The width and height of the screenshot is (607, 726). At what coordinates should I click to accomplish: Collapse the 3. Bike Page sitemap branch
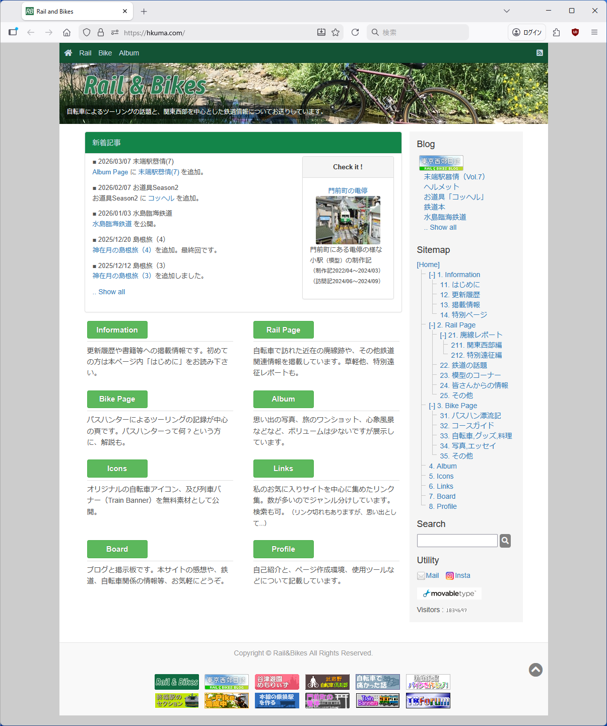pos(432,406)
